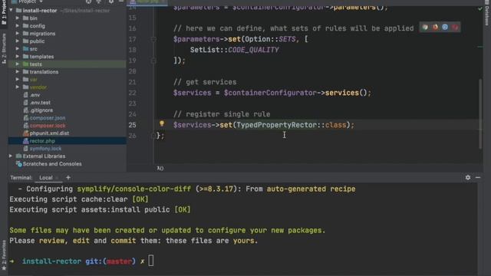The image size is (491, 276).
Task: Select the Local terminal tab
Action: tap(46, 177)
